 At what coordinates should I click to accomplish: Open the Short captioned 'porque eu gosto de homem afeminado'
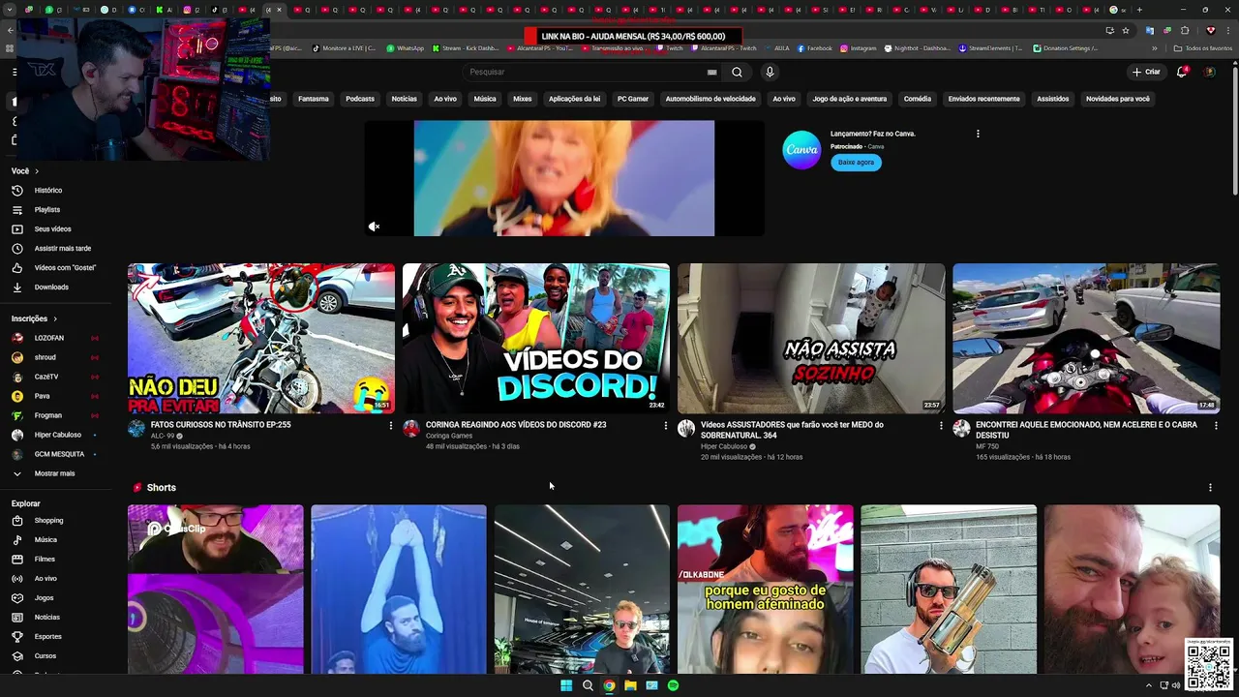(x=766, y=589)
